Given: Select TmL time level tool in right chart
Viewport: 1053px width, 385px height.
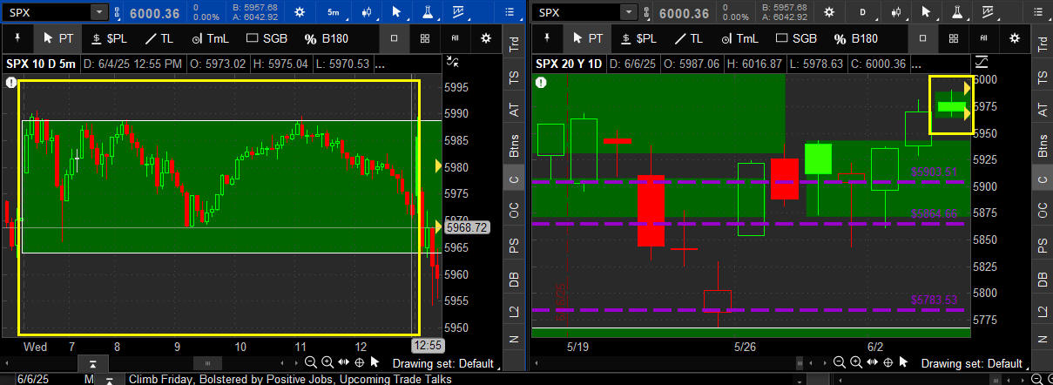Looking at the screenshot, I should 741,38.
